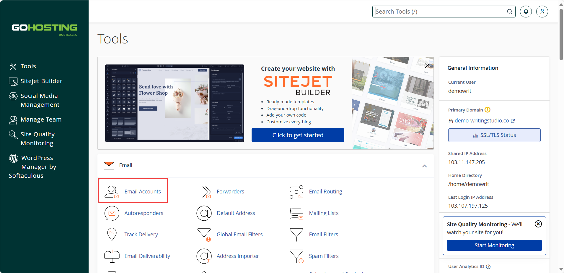Open the Mailing Lists link
This screenshot has height=273, width=564.
pos(324,213)
